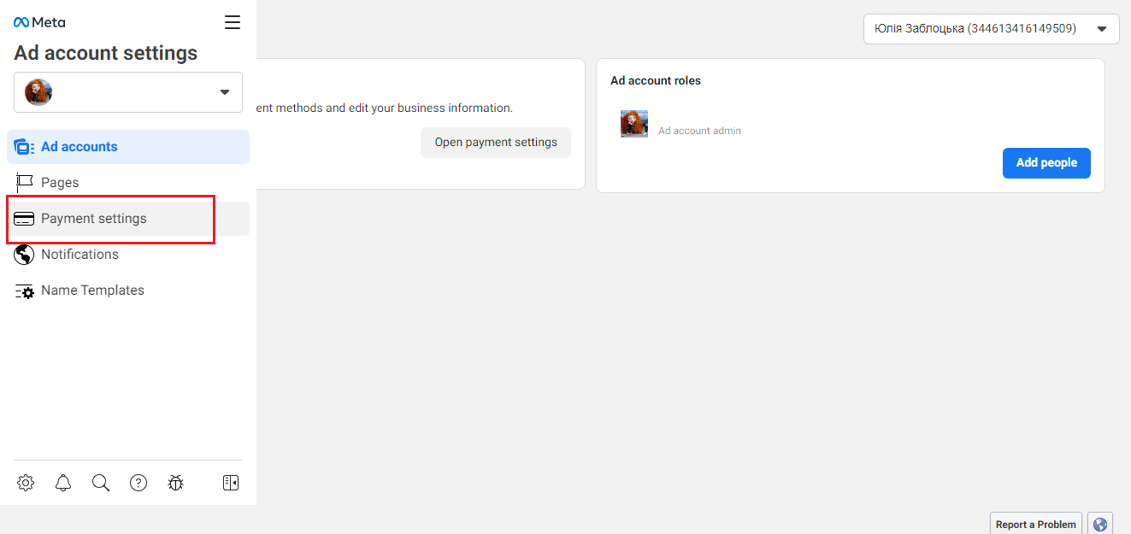Click the Open payment settings button
The height and width of the screenshot is (534, 1131).
tap(496, 143)
